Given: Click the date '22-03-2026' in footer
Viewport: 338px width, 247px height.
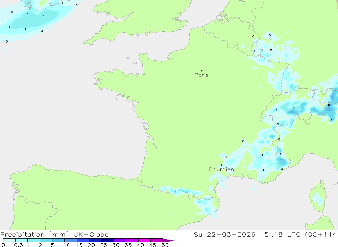Looking at the screenshot, I should pyautogui.click(x=231, y=235).
